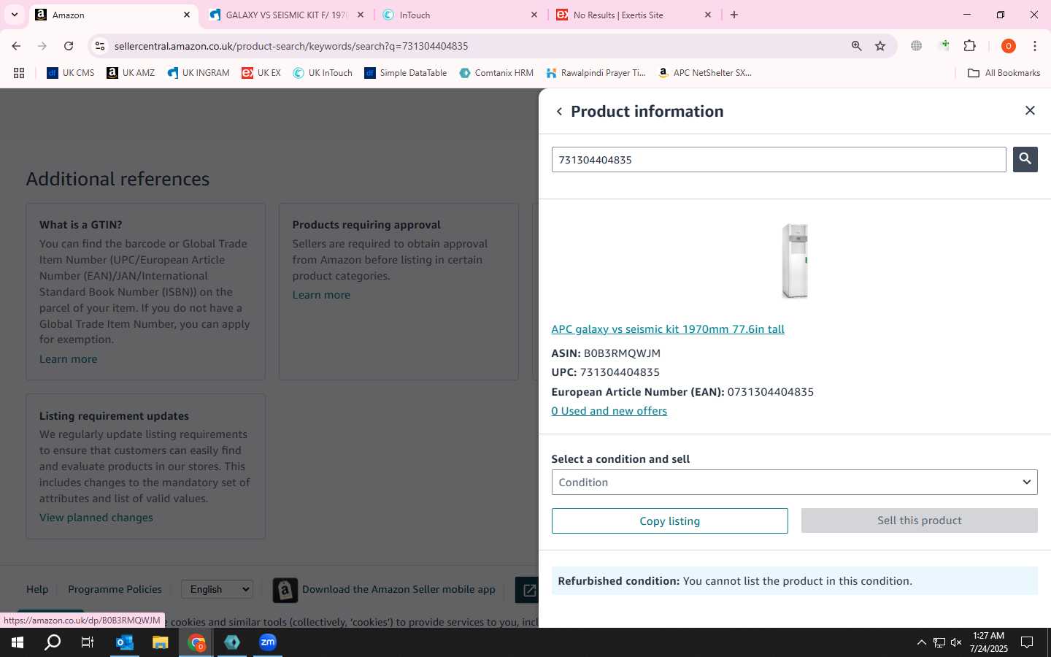Open Simple DataTable bookmark

pos(406,73)
